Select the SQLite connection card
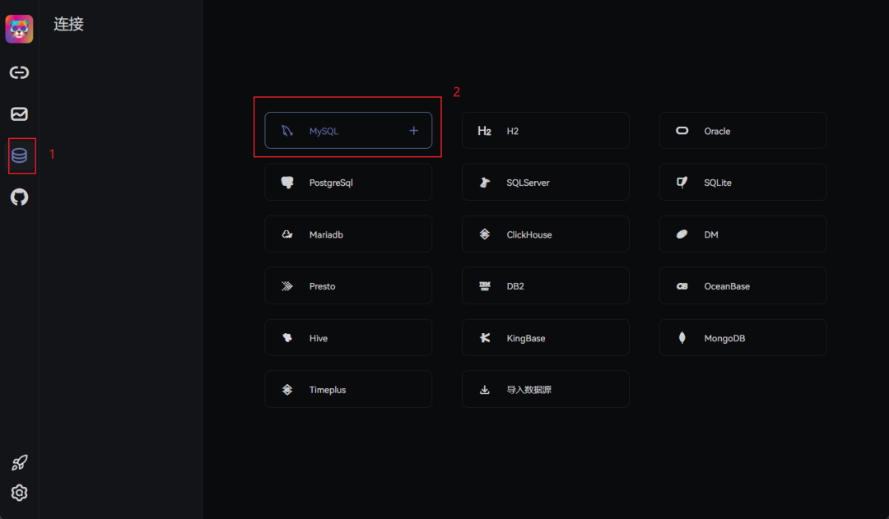 point(742,182)
